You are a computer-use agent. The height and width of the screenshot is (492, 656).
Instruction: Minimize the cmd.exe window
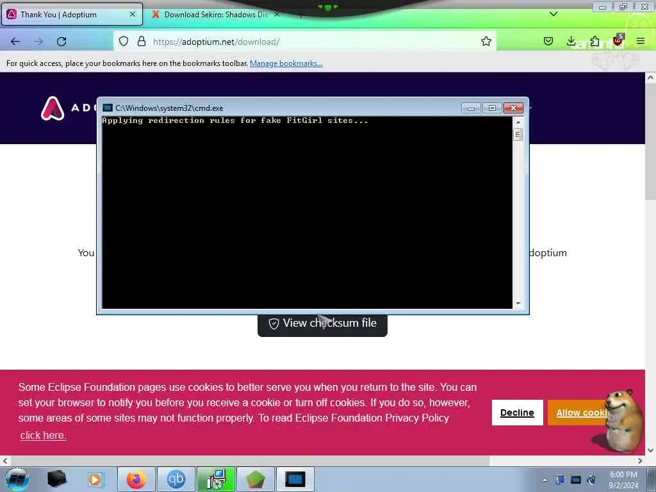[x=471, y=108]
